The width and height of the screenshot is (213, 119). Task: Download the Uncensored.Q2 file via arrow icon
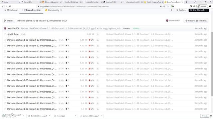pos(98,40)
